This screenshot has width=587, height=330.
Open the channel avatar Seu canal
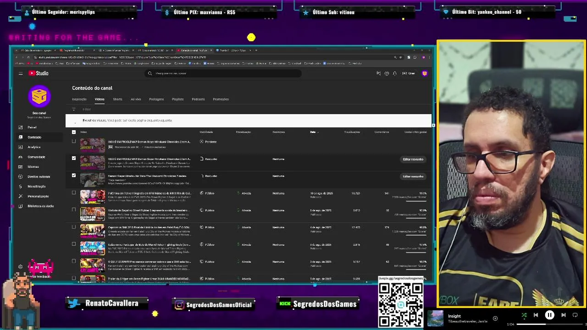[x=39, y=96]
